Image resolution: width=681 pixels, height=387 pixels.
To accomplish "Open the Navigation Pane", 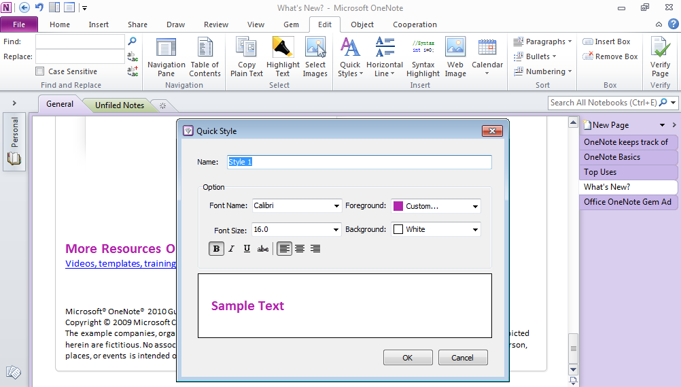I will pos(166,57).
